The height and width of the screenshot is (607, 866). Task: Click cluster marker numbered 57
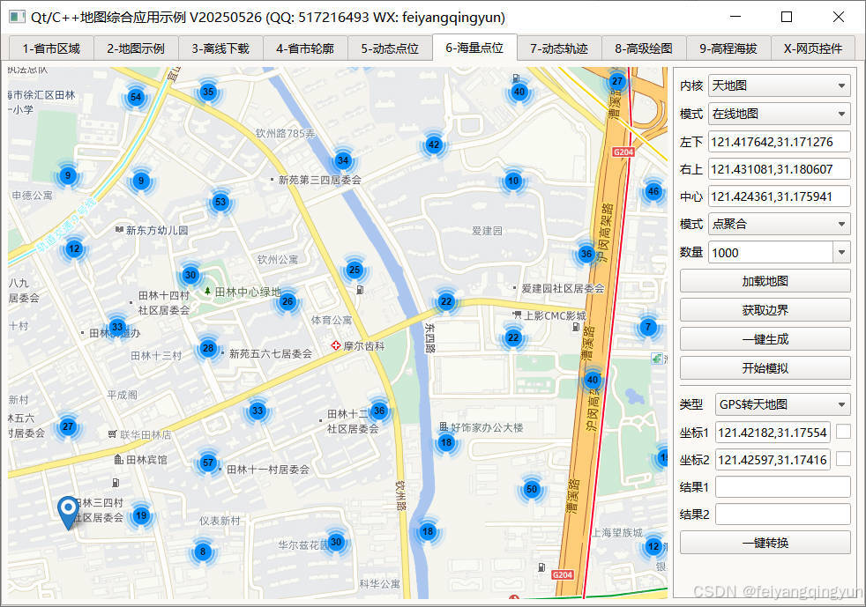(x=208, y=463)
